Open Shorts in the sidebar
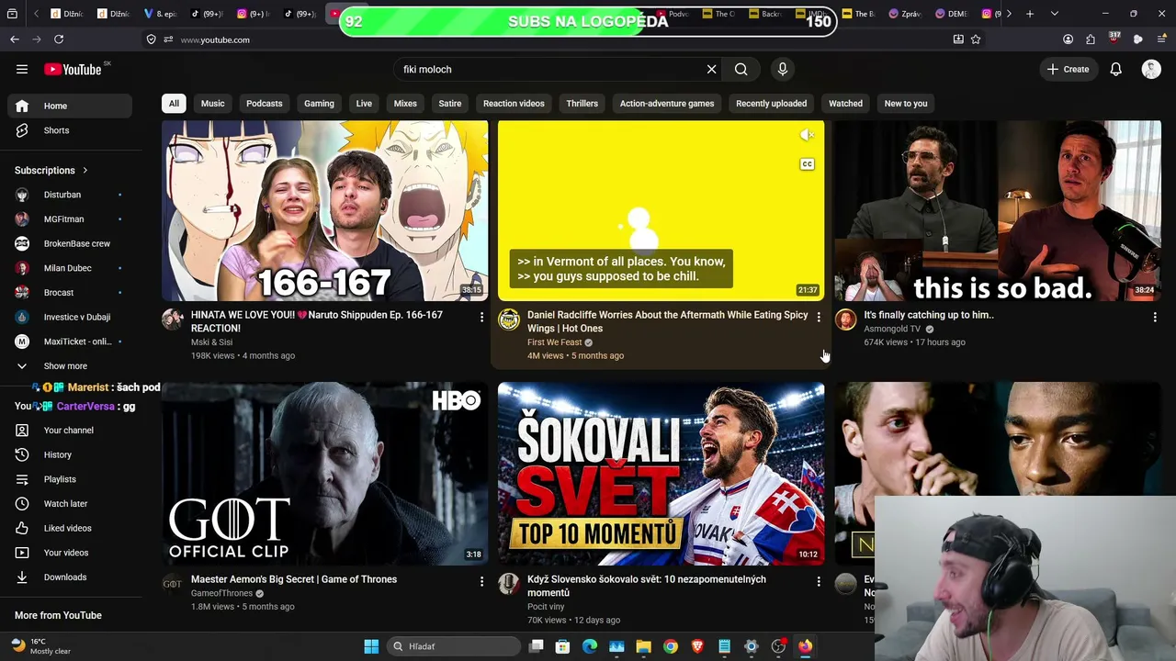This screenshot has height=661, width=1176. coord(70,130)
